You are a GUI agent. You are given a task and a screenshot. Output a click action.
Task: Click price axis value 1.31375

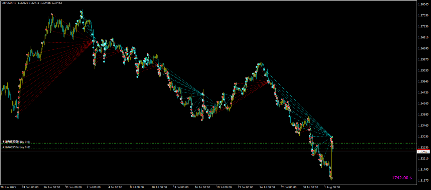pos(423,180)
